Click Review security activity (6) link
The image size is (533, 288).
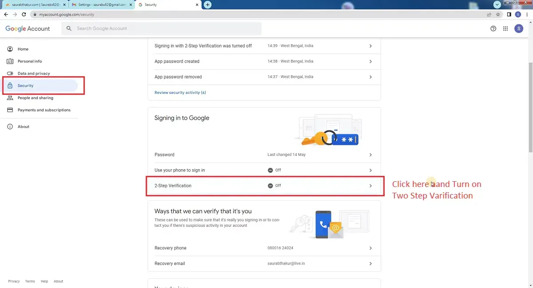coord(180,93)
